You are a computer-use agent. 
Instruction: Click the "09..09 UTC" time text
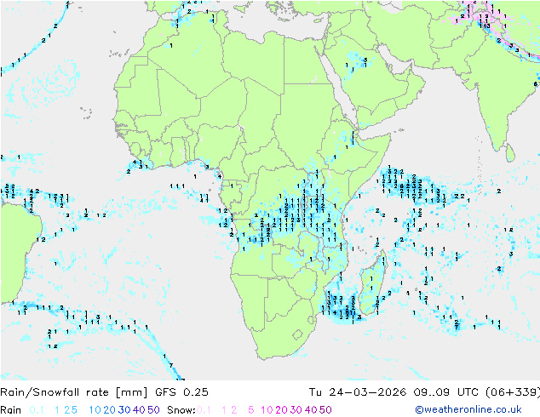click(445, 392)
